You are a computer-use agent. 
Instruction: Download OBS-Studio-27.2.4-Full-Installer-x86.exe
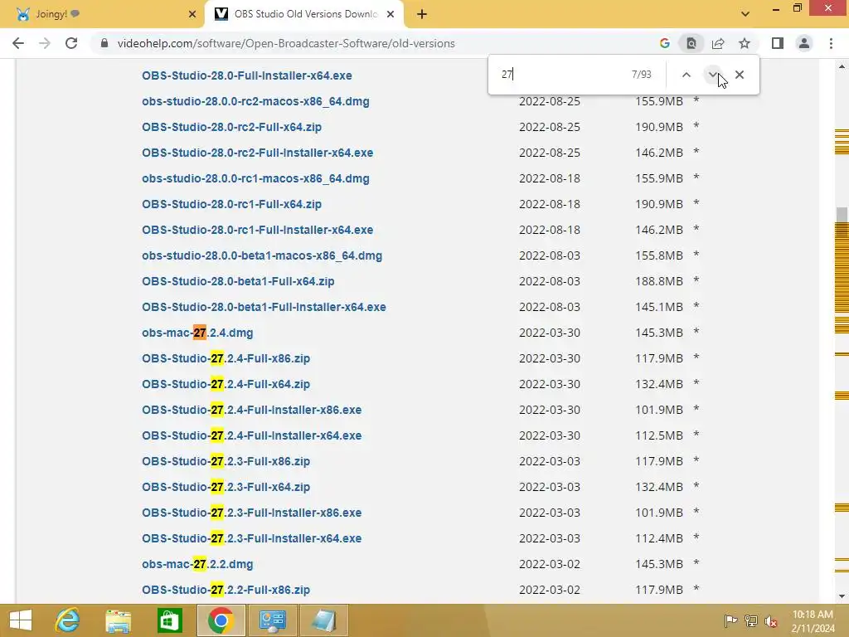pyautogui.click(x=252, y=410)
